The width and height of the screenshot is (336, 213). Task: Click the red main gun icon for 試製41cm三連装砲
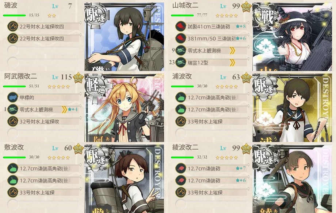[x=181, y=27]
